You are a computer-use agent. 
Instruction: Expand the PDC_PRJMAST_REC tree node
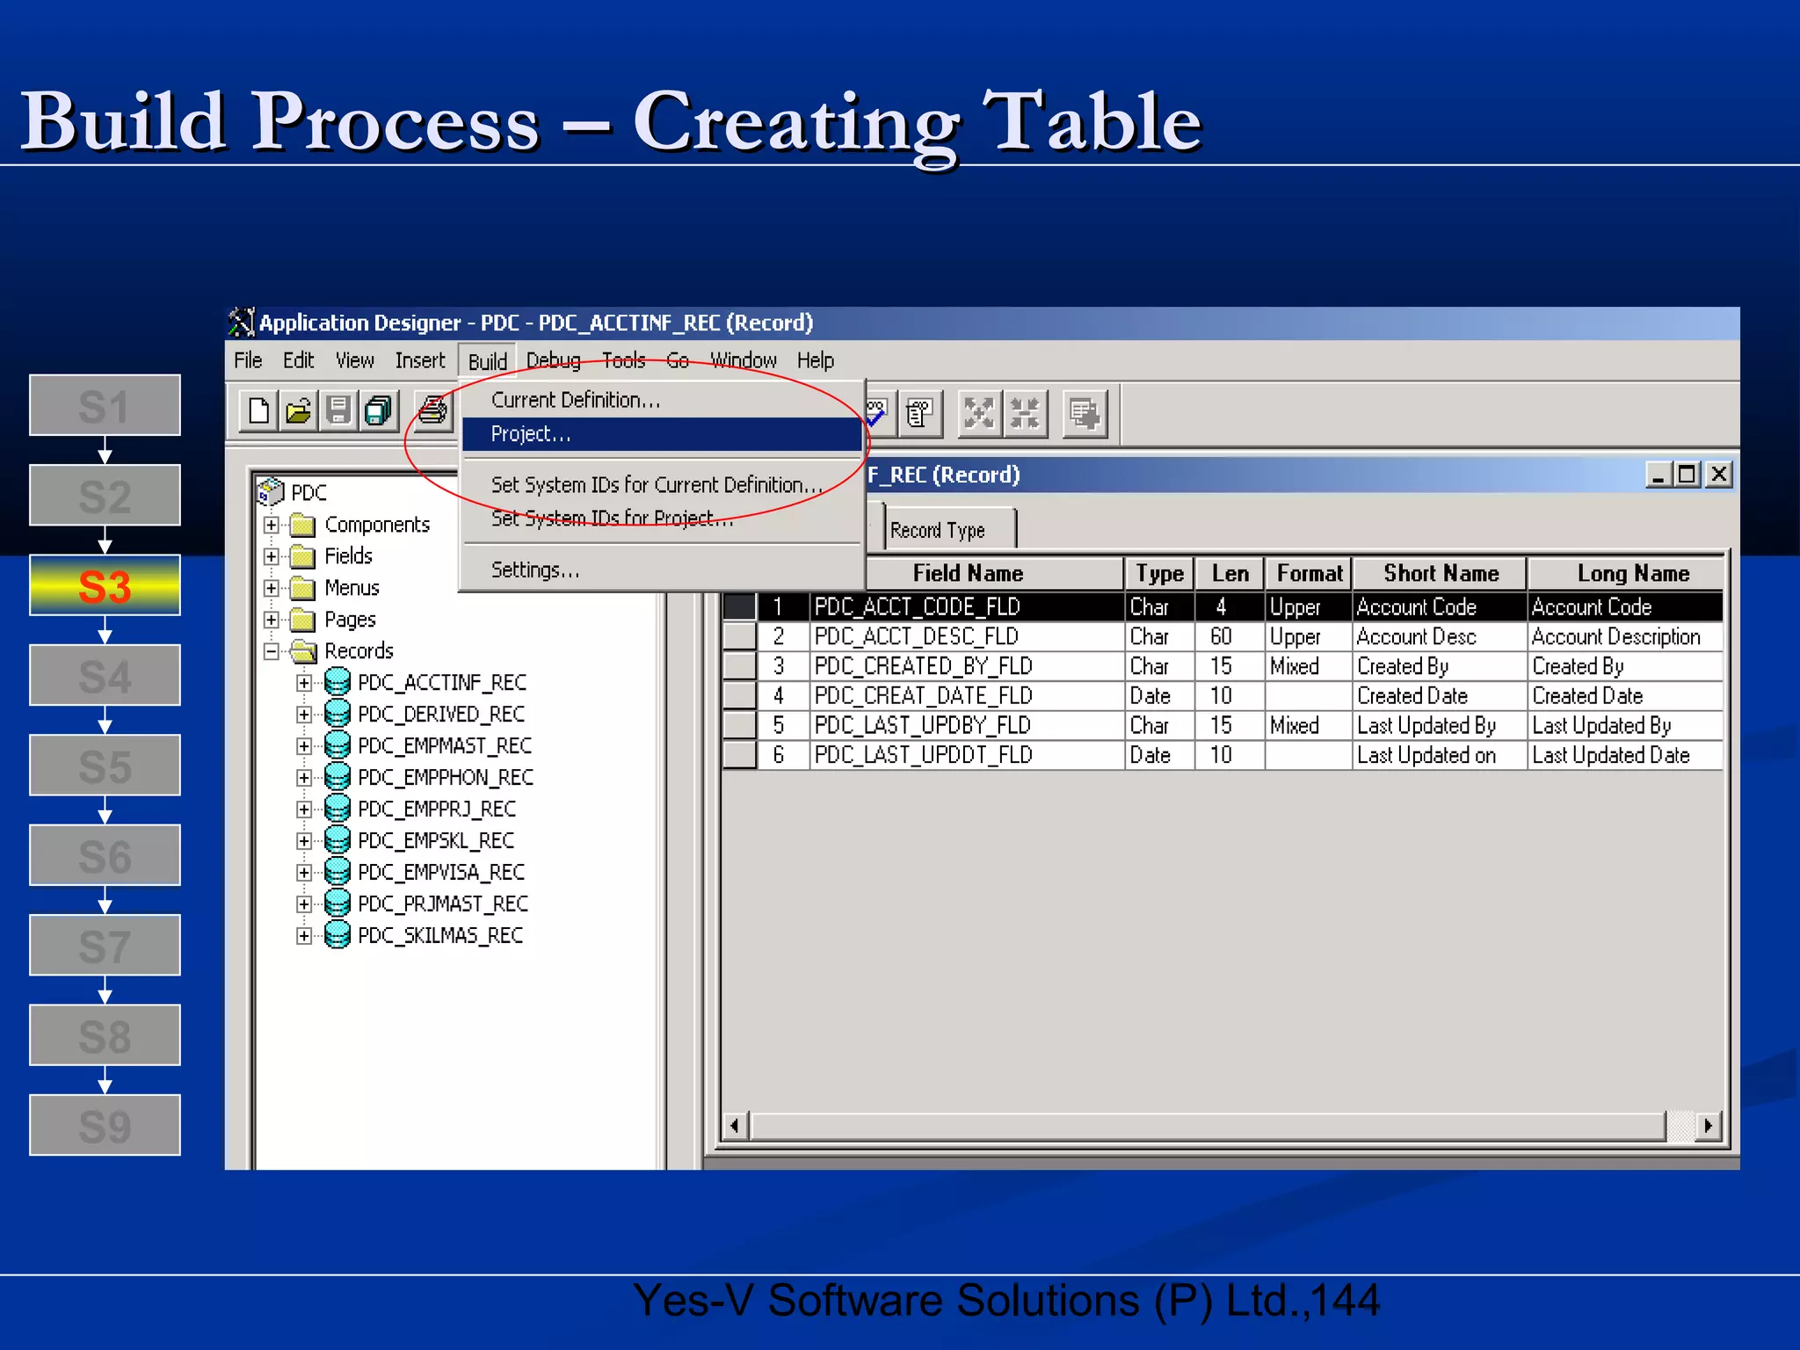[304, 904]
